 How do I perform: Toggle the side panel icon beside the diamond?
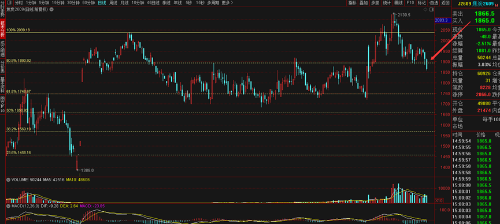click(431, 10)
